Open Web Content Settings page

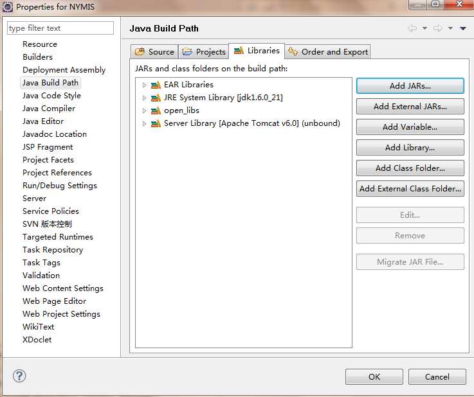click(63, 288)
